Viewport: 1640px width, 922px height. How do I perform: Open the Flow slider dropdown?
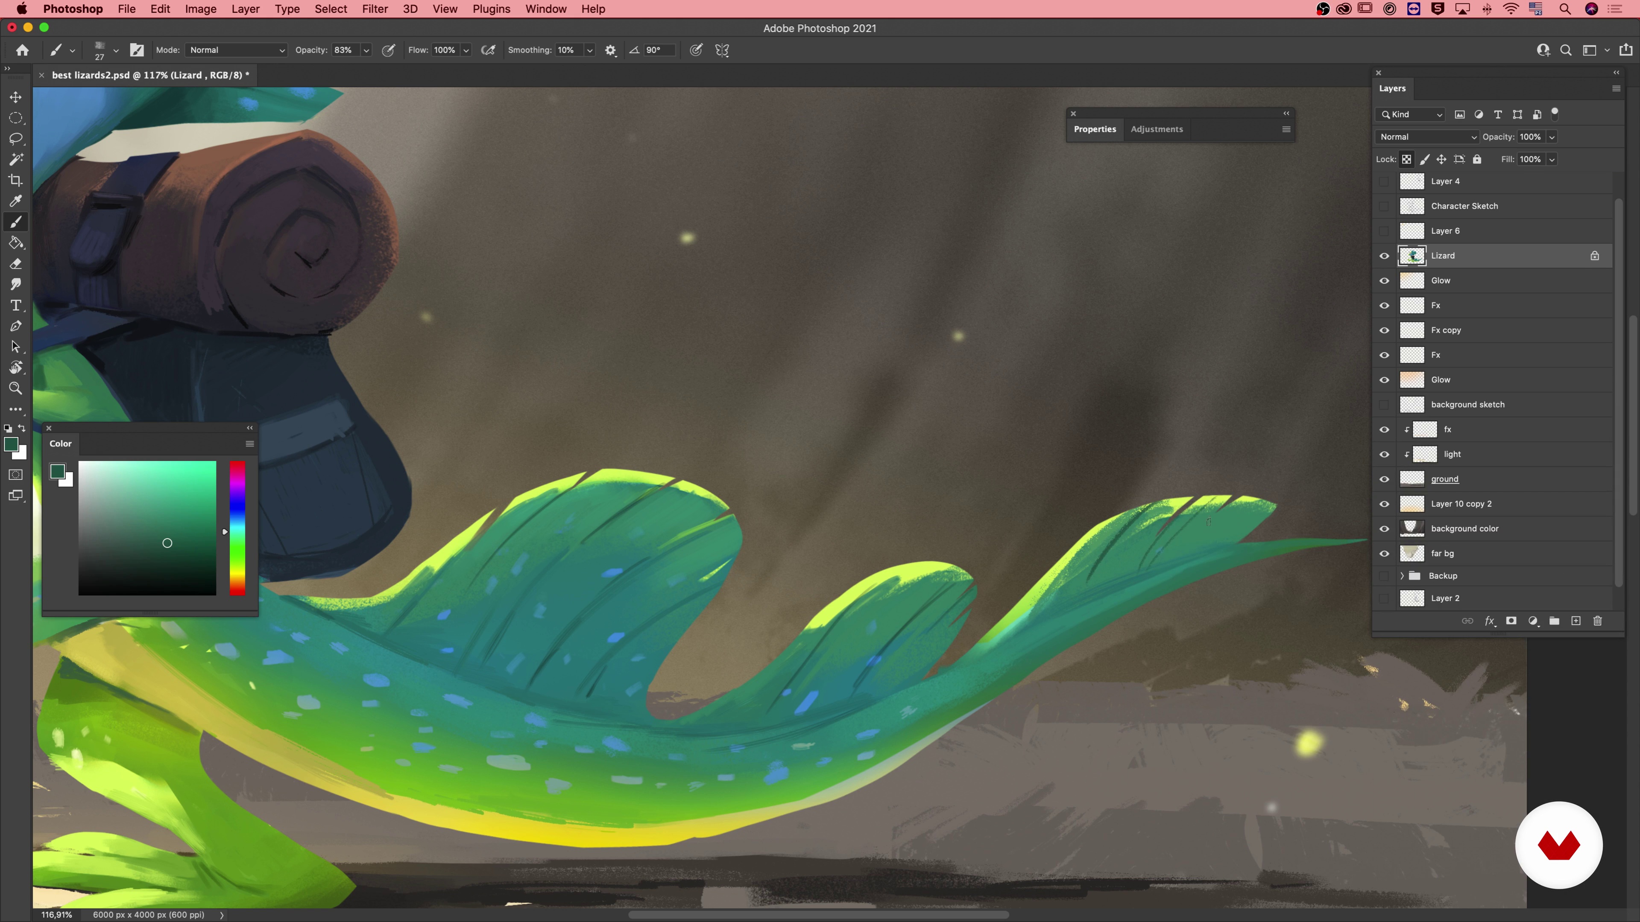pos(466,50)
